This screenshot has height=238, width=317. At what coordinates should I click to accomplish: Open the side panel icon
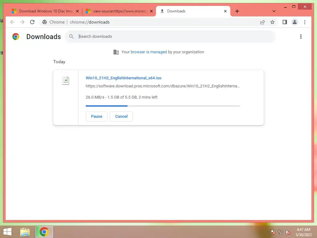[x=285, y=22]
